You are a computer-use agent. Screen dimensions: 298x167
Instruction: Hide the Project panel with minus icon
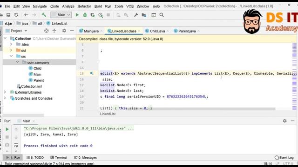72,31
